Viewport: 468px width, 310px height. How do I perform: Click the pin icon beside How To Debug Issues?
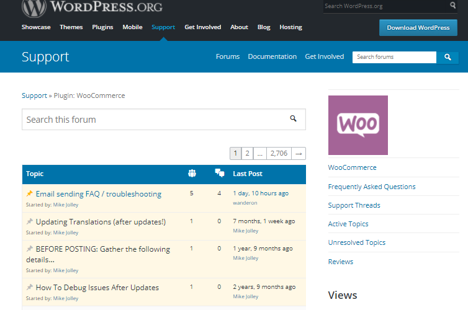(x=29, y=287)
